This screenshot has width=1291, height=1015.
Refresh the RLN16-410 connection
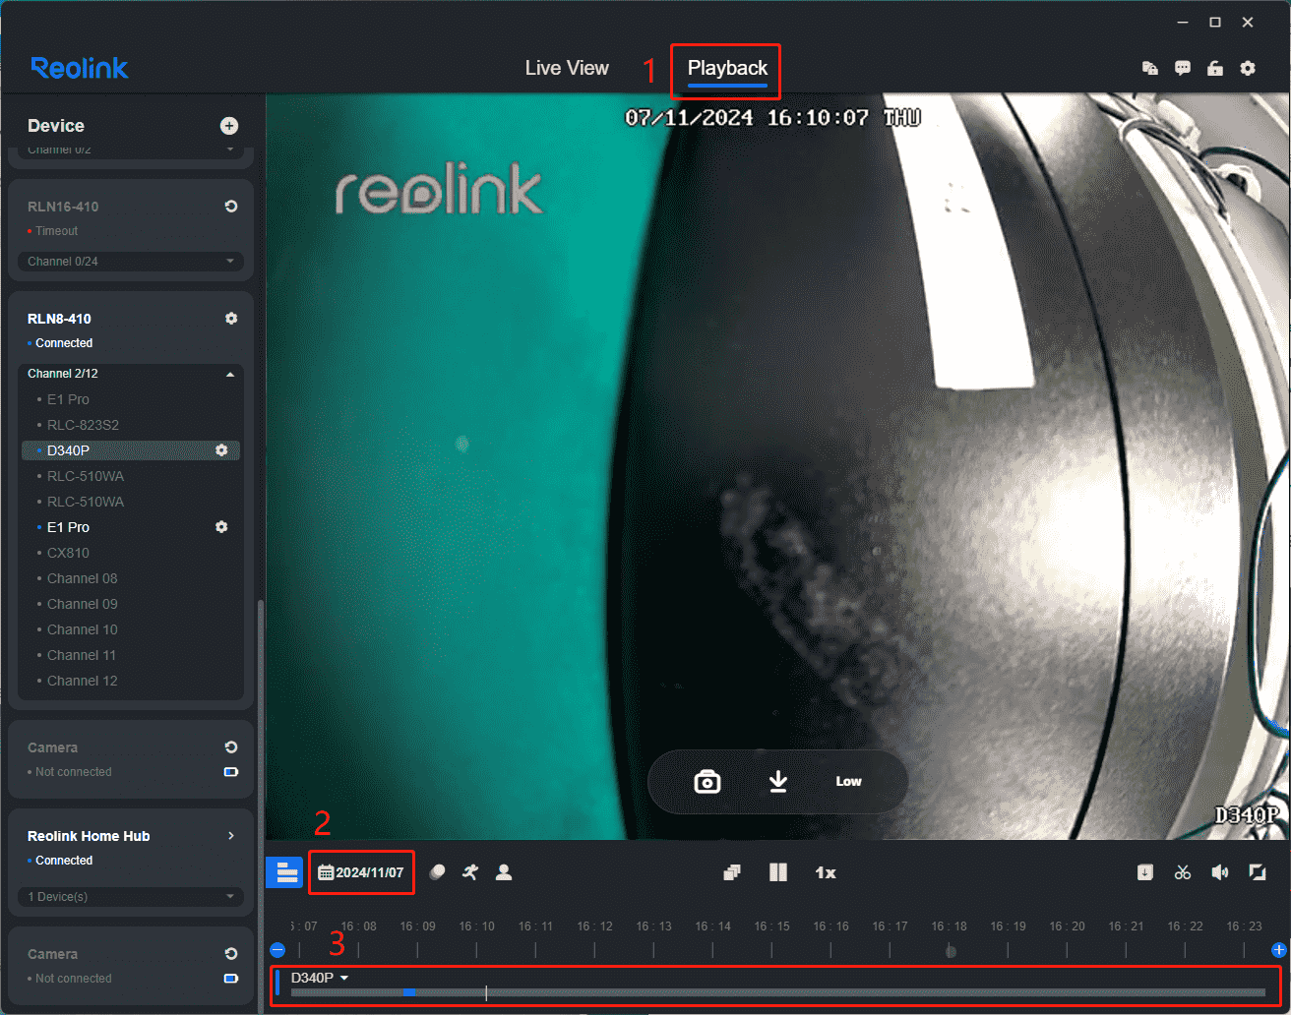[231, 207]
